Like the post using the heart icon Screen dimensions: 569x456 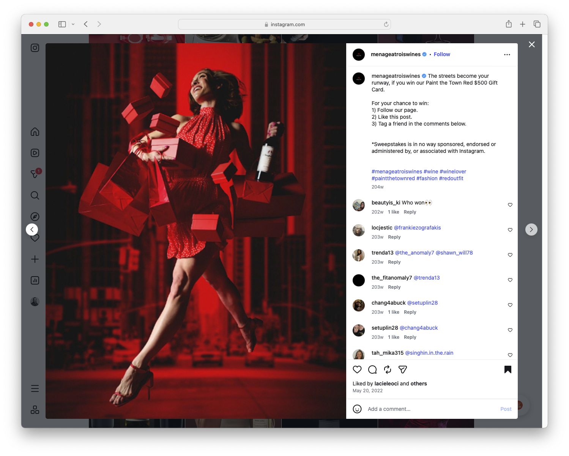coord(357,369)
